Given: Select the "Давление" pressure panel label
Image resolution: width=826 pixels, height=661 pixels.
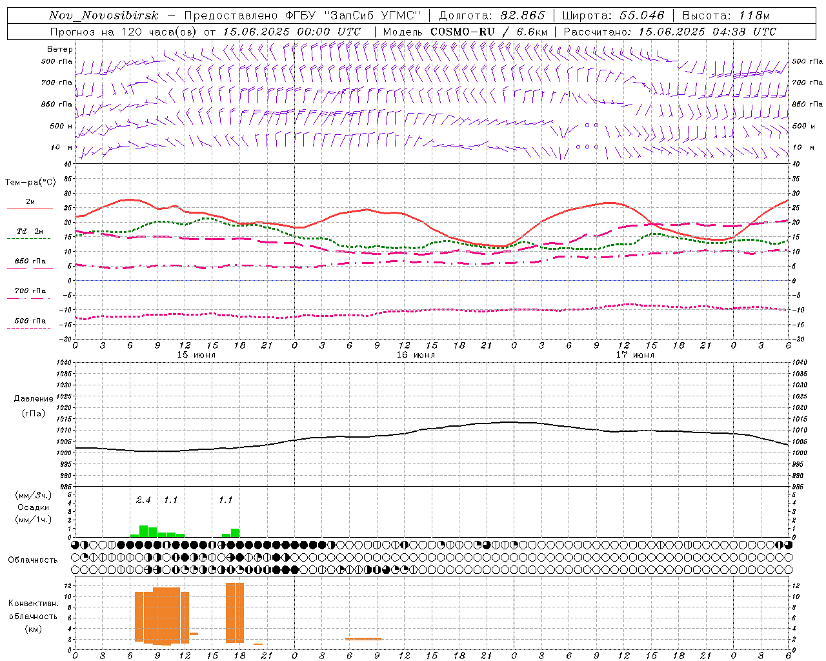Looking at the screenshot, I should (x=34, y=399).
